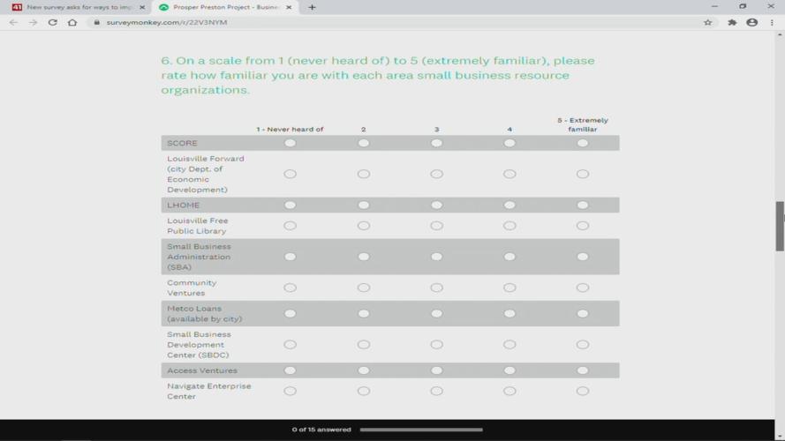
Task: Open the browser home page icon
Action: click(72, 23)
